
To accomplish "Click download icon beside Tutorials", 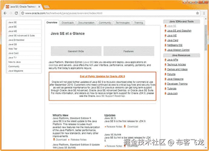I will tap(165, 88).
